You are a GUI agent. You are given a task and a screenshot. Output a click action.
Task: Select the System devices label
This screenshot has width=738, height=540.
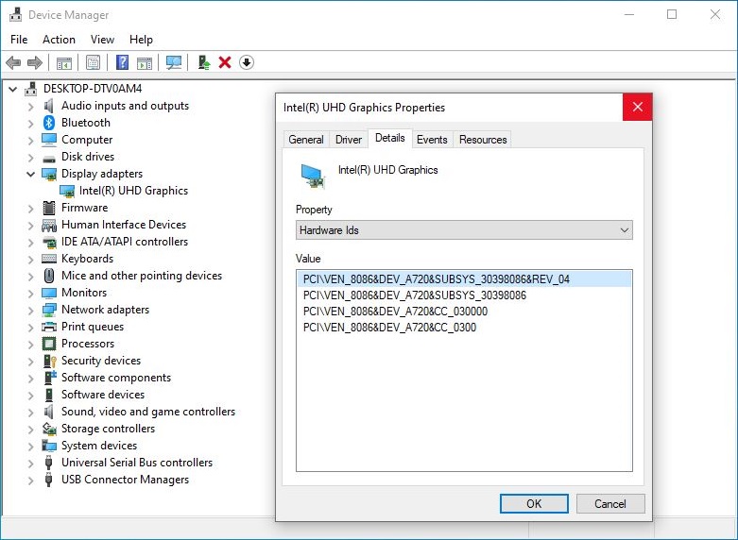(x=99, y=446)
